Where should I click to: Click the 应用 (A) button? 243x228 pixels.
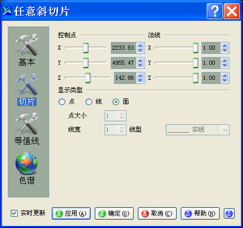71,213
